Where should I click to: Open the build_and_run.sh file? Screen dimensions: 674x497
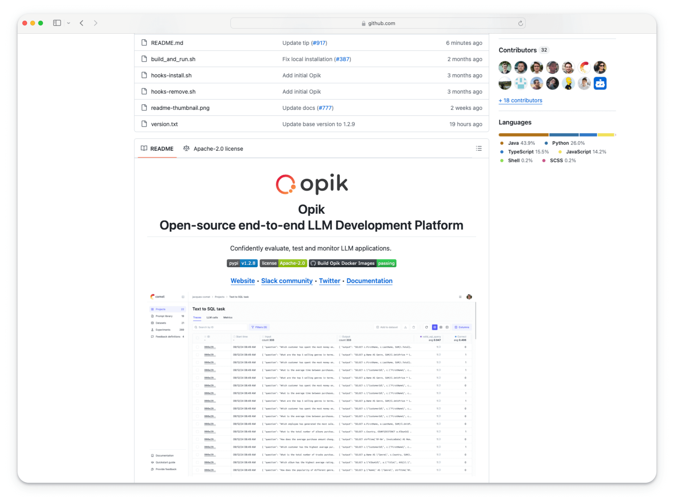click(x=173, y=59)
